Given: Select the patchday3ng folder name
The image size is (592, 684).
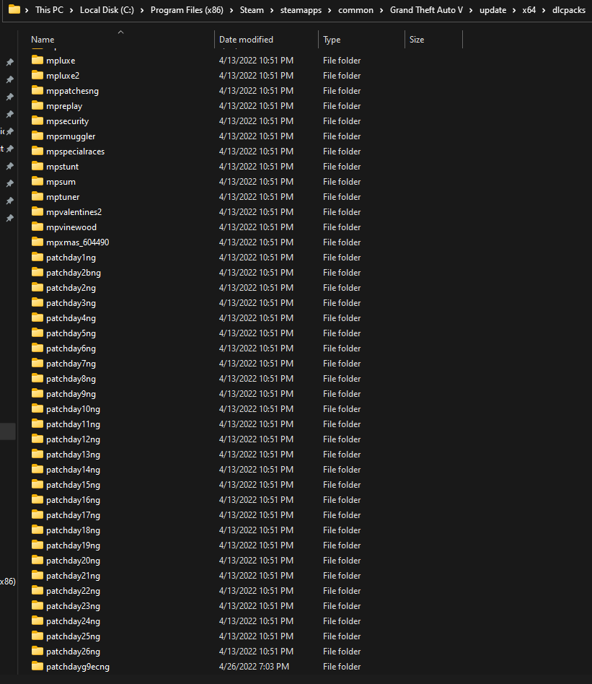Looking at the screenshot, I should pos(71,303).
